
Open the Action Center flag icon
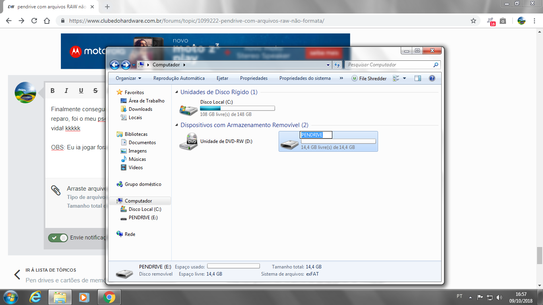pyautogui.click(x=480, y=297)
